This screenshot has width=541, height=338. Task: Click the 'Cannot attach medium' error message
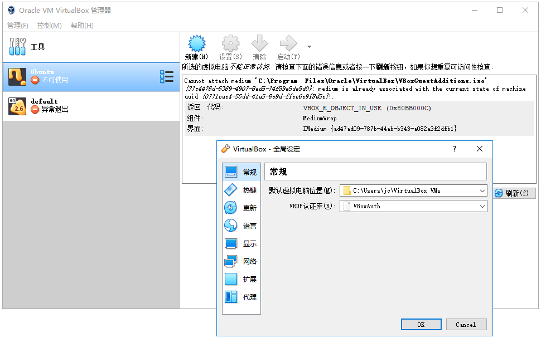tap(355, 89)
